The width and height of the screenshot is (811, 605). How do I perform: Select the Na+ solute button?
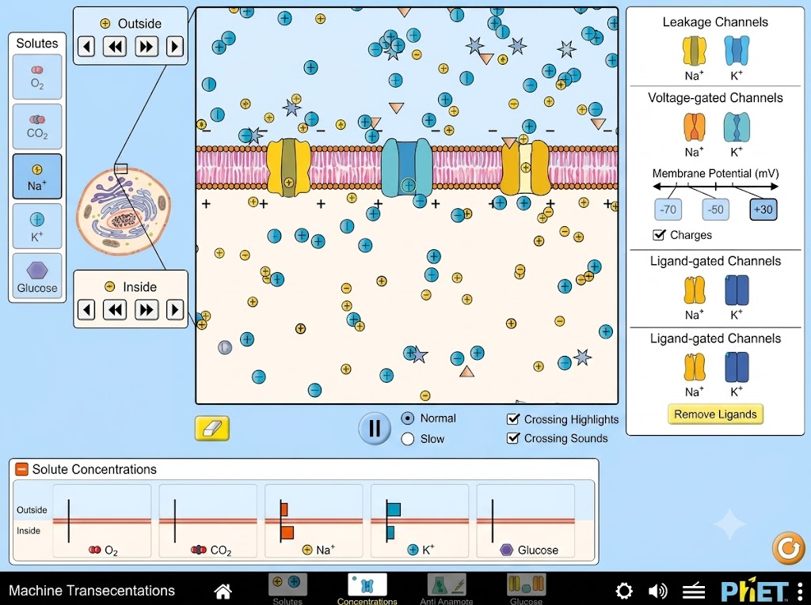(37, 176)
